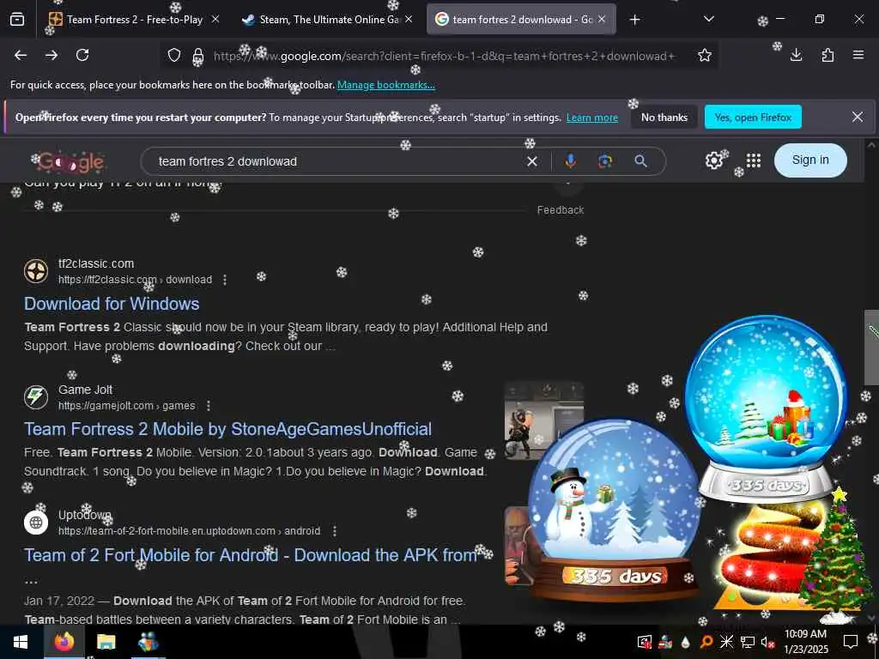Focus the Google search input field
Viewport: 879px width, 659px height.
point(336,161)
